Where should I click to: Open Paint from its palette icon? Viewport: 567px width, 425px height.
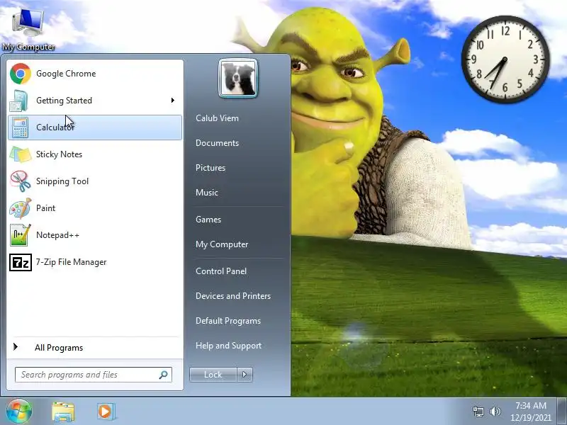pyautogui.click(x=21, y=208)
